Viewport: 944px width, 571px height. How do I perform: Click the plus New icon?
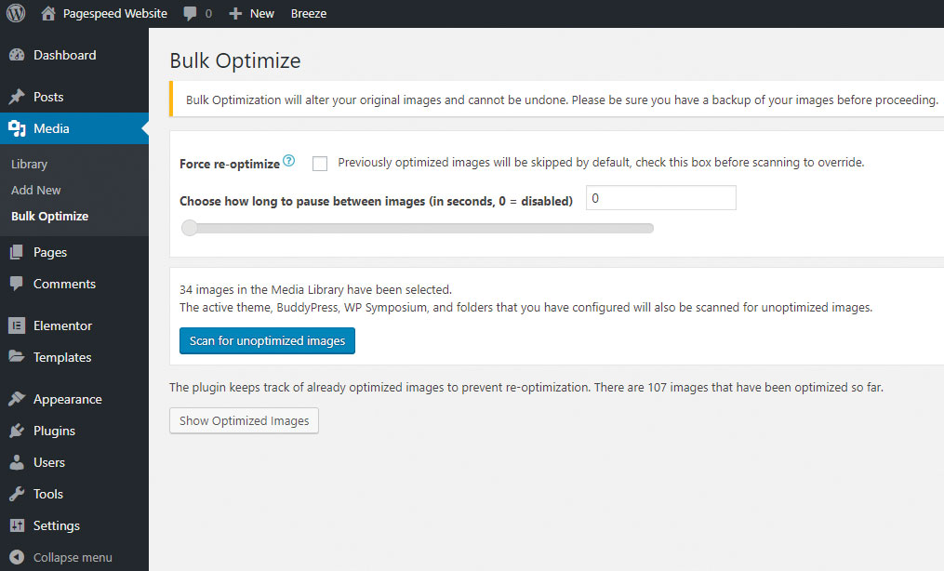pyautogui.click(x=235, y=14)
